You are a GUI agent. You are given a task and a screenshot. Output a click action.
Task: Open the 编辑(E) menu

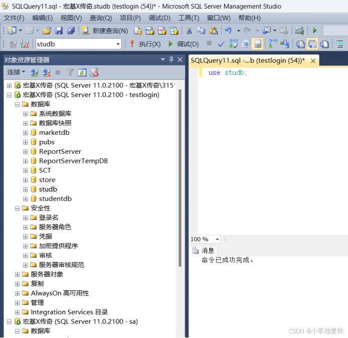(x=42, y=18)
